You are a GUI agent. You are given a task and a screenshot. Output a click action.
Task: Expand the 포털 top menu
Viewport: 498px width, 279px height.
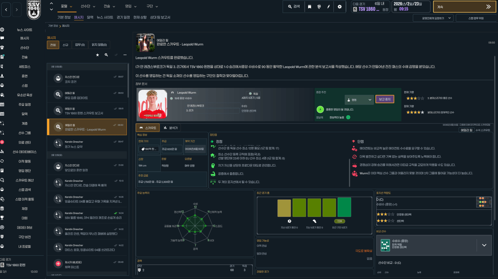[x=67, y=7]
